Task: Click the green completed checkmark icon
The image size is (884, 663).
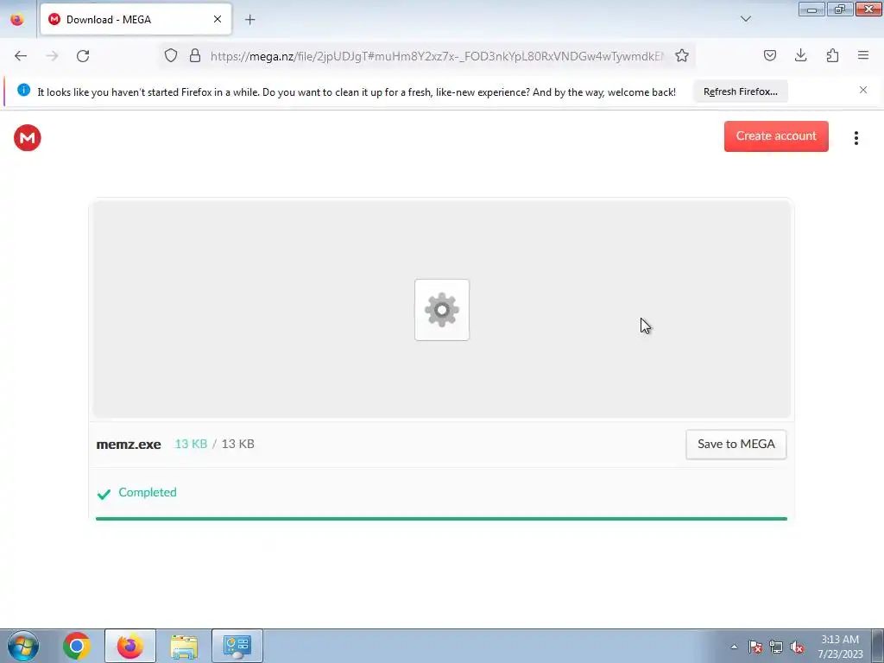Action: tap(104, 494)
